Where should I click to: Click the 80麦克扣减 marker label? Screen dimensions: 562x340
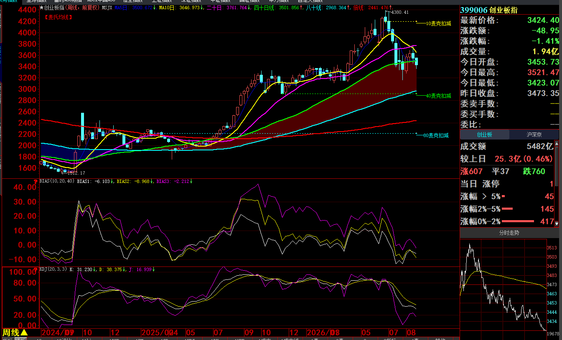tap(436, 135)
